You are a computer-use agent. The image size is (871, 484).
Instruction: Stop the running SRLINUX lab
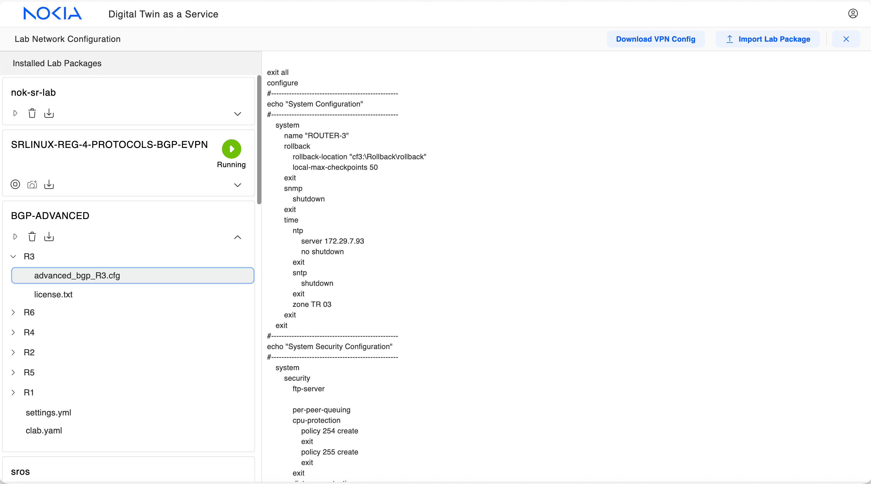tap(15, 184)
